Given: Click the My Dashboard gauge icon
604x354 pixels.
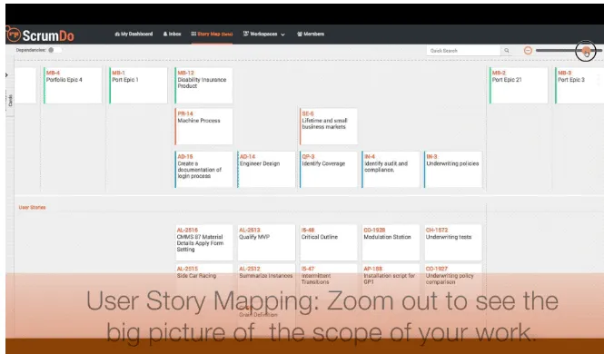Looking at the screenshot, I should pyautogui.click(x=117, y=34).
